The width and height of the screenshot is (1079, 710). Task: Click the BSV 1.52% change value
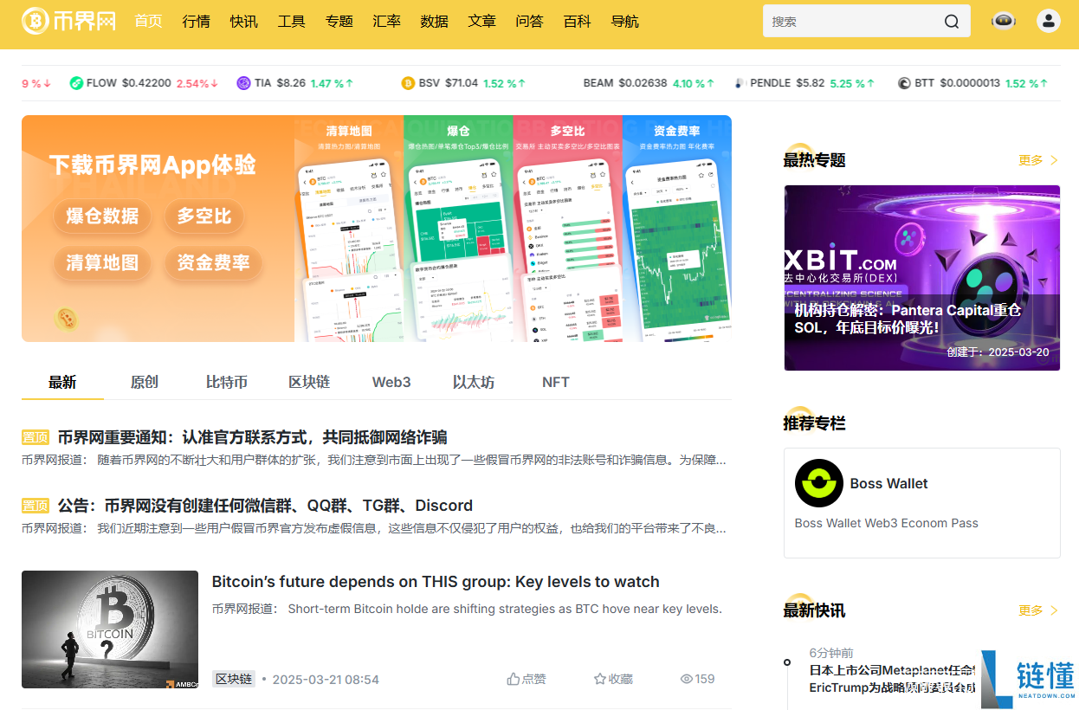click(x=505, y=83)
